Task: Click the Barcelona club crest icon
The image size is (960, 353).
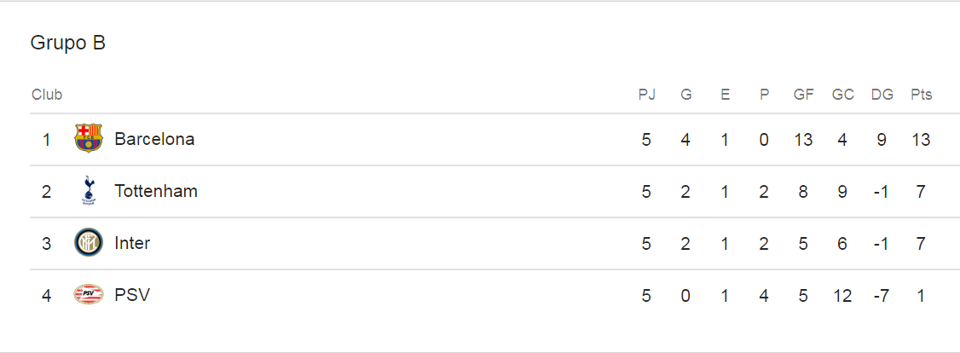Action: click(88, 138)
